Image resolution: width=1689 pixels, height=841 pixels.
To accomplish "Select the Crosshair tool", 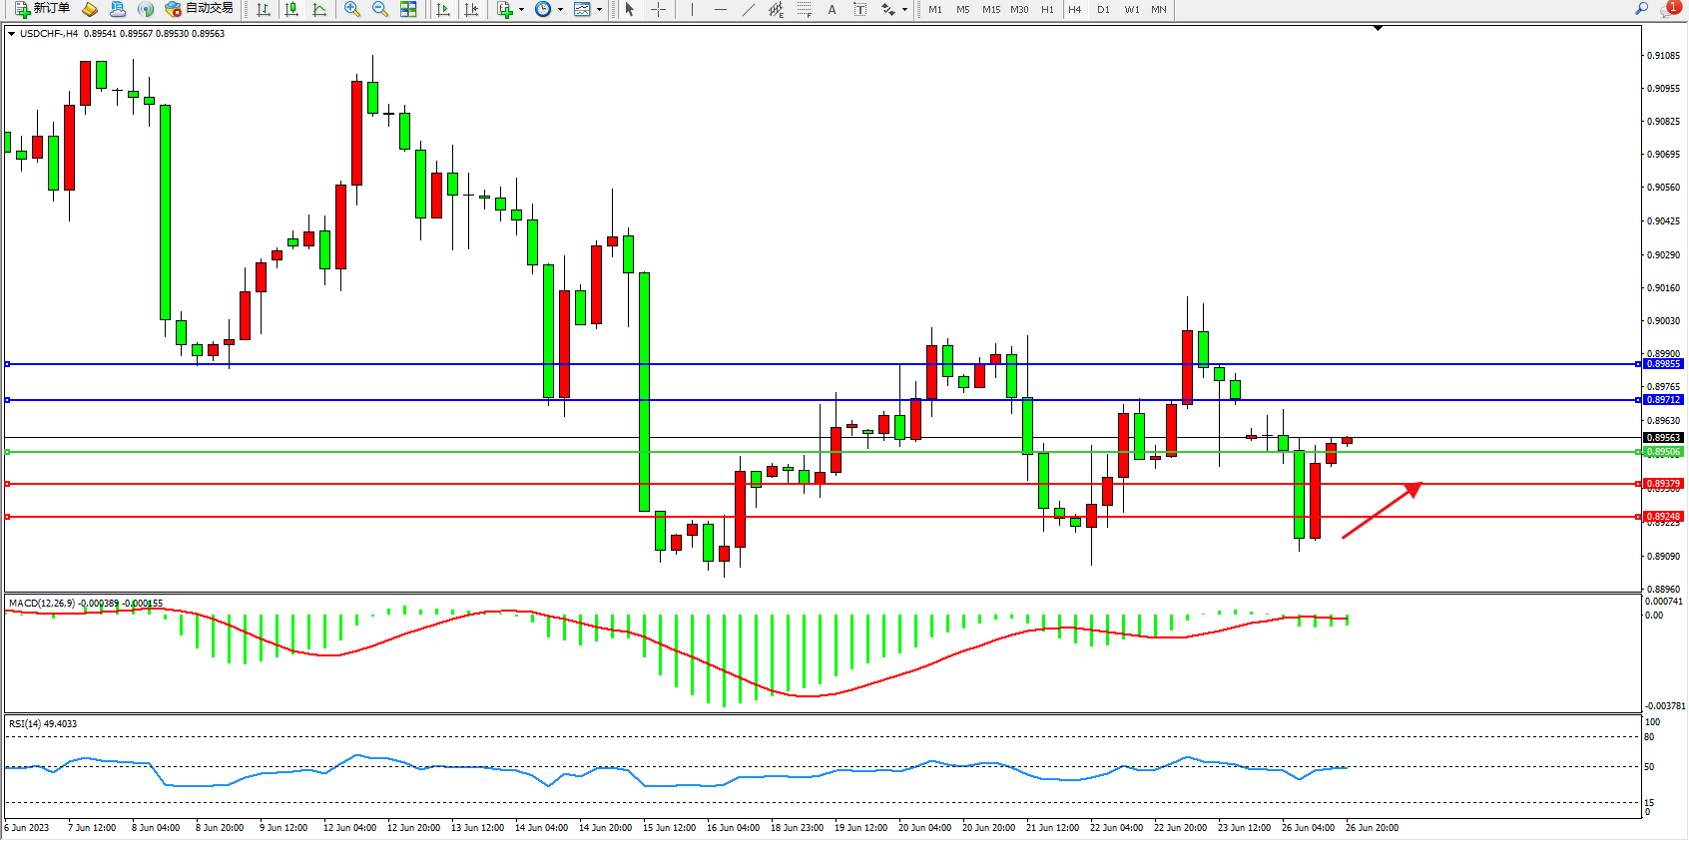I will (659, 10).
